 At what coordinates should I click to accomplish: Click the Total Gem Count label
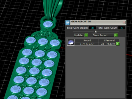[107, 28]
